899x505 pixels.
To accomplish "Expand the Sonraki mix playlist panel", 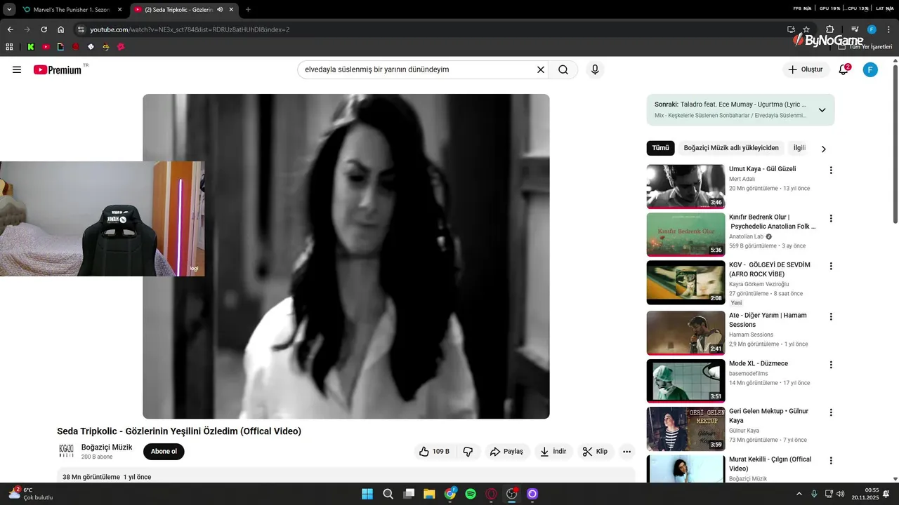I will (x=822, y=110).
